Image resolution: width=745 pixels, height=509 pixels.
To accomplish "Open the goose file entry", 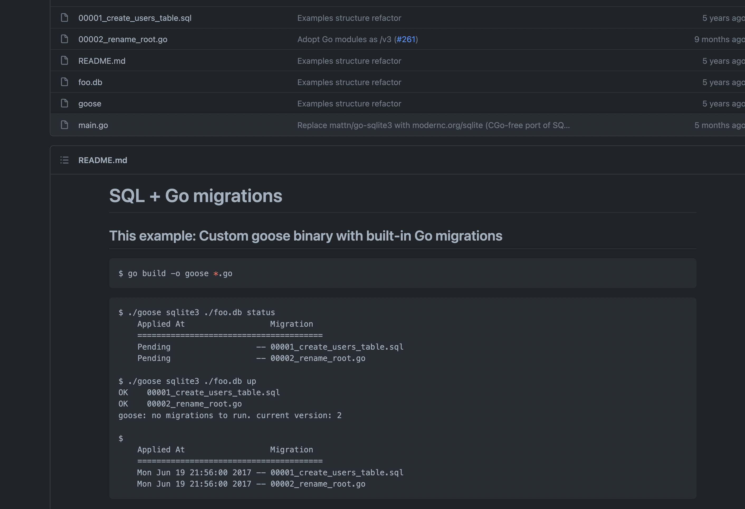I will (x=89, y=103).
